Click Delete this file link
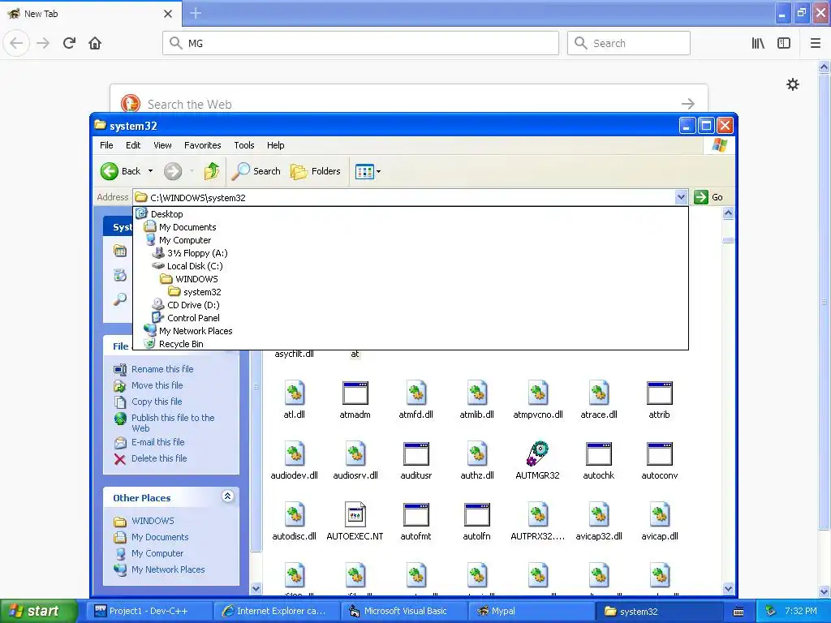This screenshot has height=623, width=831. click(x=159, y=458)
